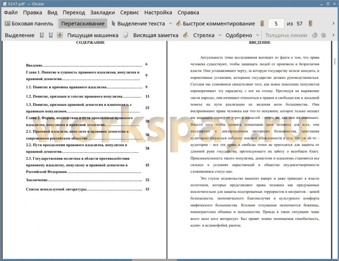Image resolution: width=339 pixels, height=261 pixels.
Task: Select the strikeout annotation tool icon
Action: [60, 35]
